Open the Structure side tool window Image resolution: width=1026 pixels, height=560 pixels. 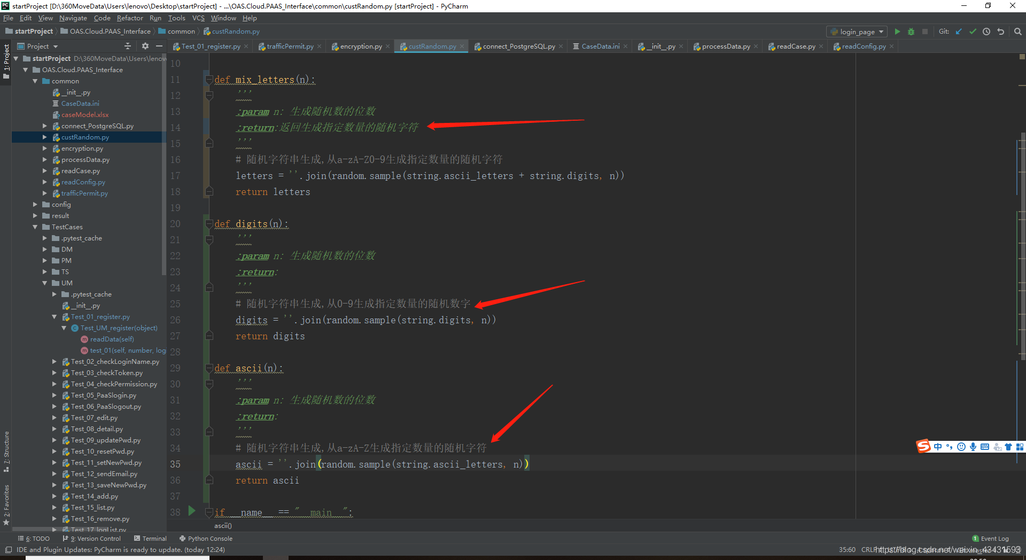pyautogui.click(x=6, y=452)
